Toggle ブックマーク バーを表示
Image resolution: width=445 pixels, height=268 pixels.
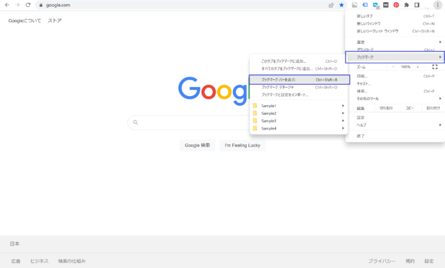tap(299, 79)
